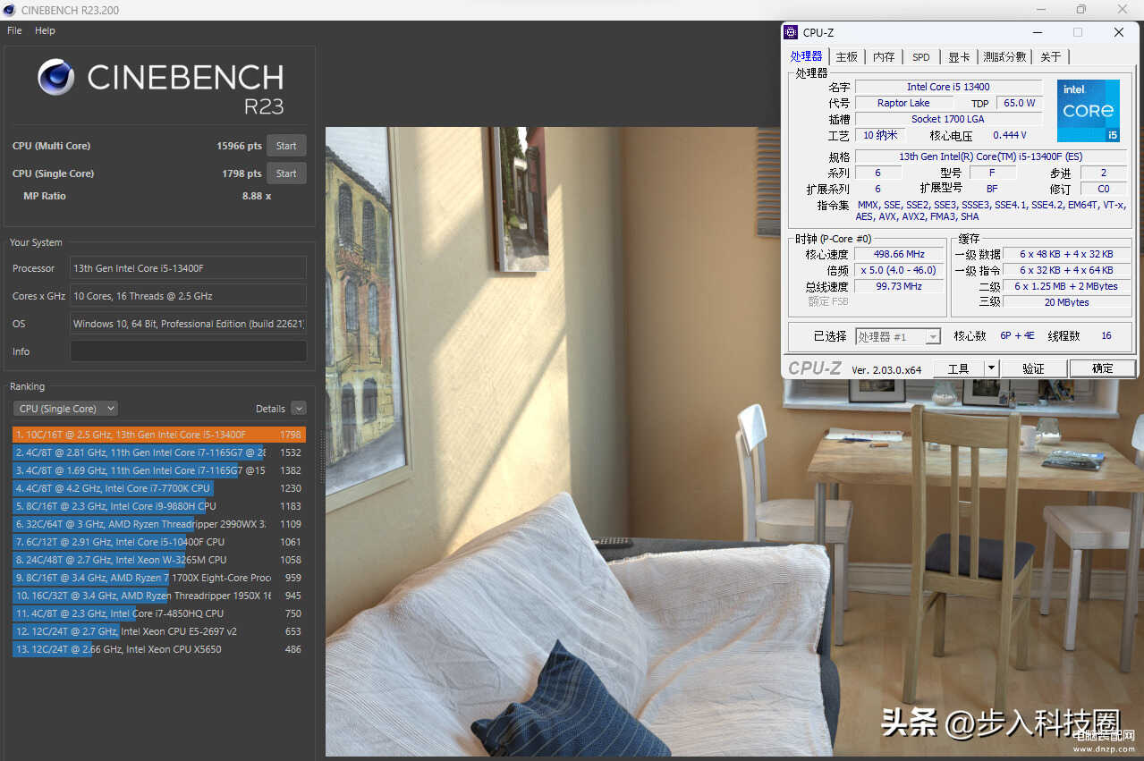Screen dimensions: 1144x761
Task: Click the CPU-Z title bar icon
Action: point(791,32)
